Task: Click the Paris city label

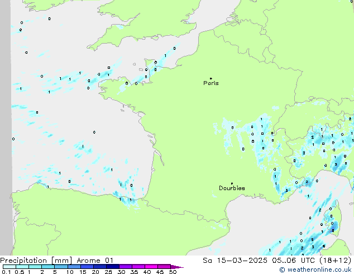Action: [211, 83]
